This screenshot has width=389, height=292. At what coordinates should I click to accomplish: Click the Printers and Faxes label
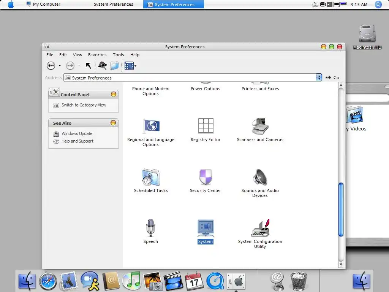pos(260,89)
